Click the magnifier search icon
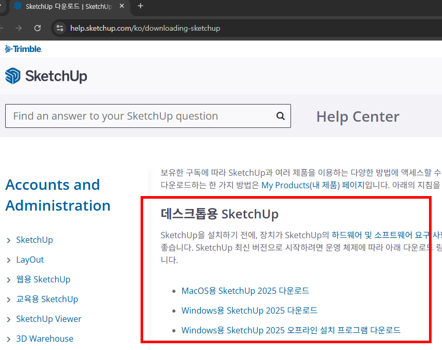 pos(281,116)
